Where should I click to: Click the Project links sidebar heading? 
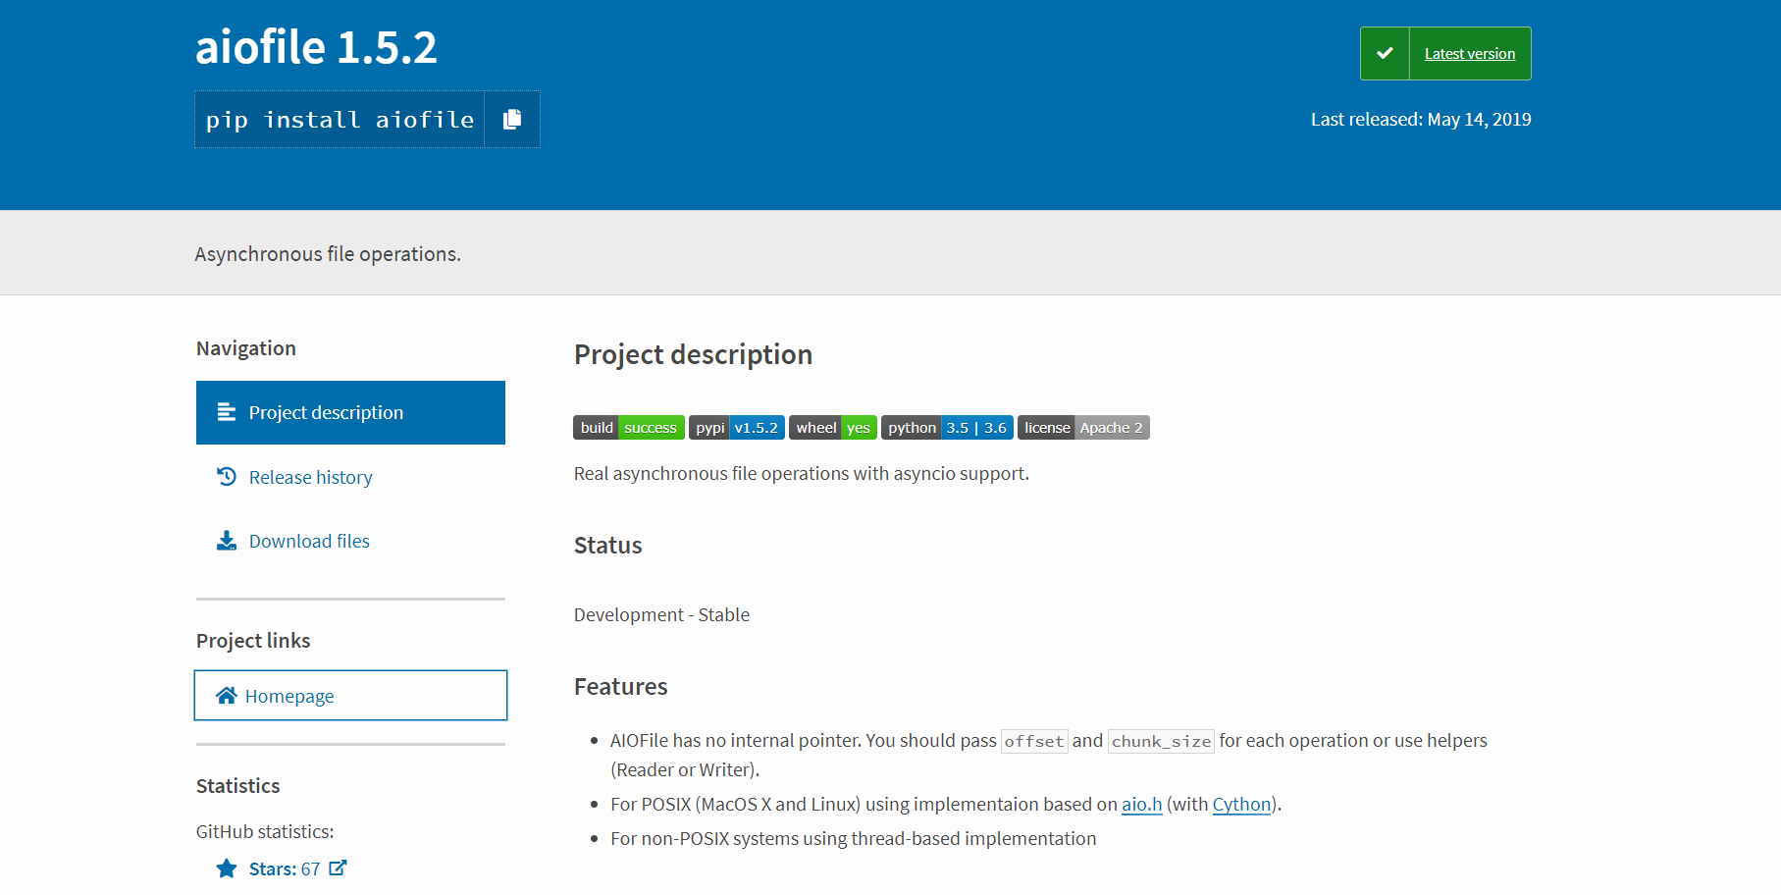coord(253,641)
